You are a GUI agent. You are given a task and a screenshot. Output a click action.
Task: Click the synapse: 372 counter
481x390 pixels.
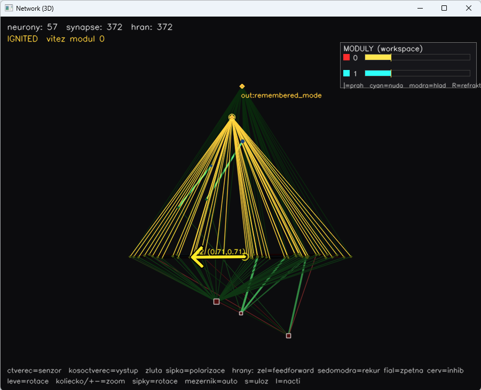click(x=94, y=27)
